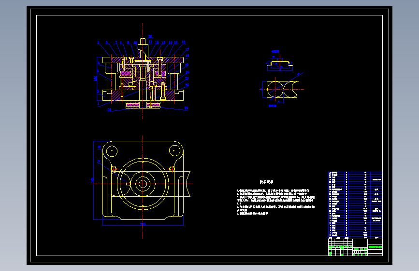
Task: Select the 280 width dimension in plan view
Action: (143, 224)
